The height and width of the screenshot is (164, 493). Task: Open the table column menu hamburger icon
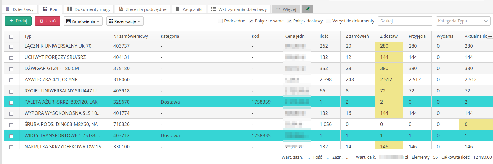pyautogui.click(x=490, y=35)
